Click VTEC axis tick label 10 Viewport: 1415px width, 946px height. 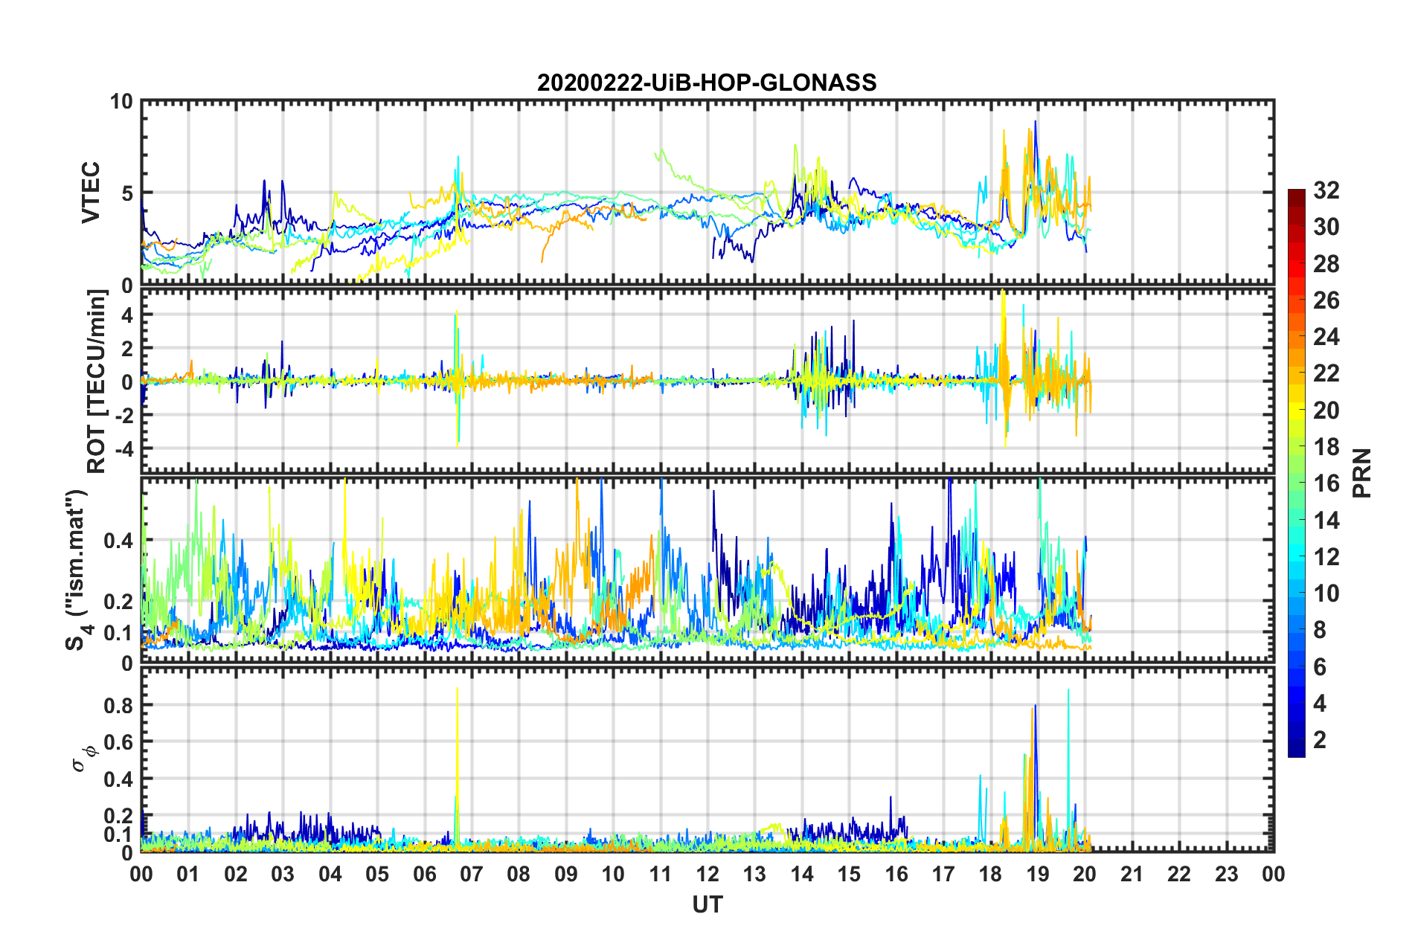pyautogui.click(x=121, y=101)
